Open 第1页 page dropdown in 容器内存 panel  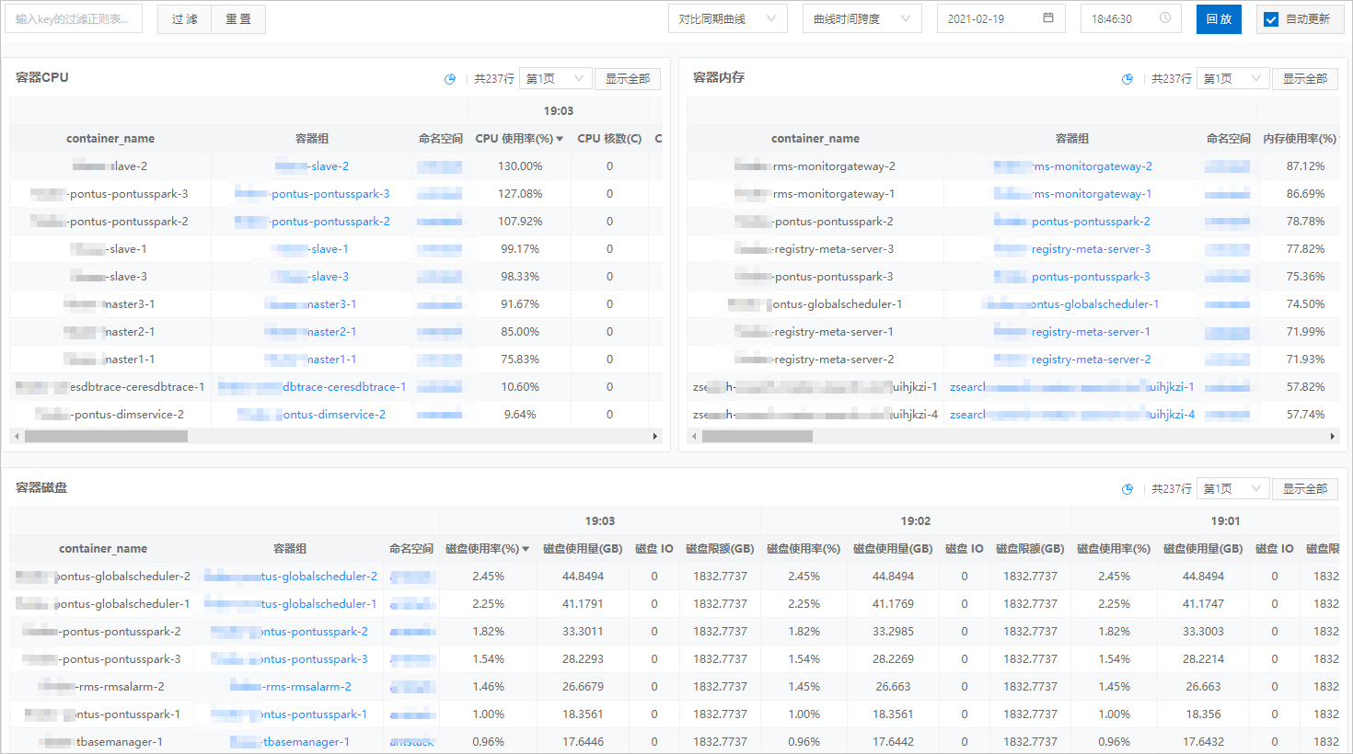click(x=1233, y=79)
